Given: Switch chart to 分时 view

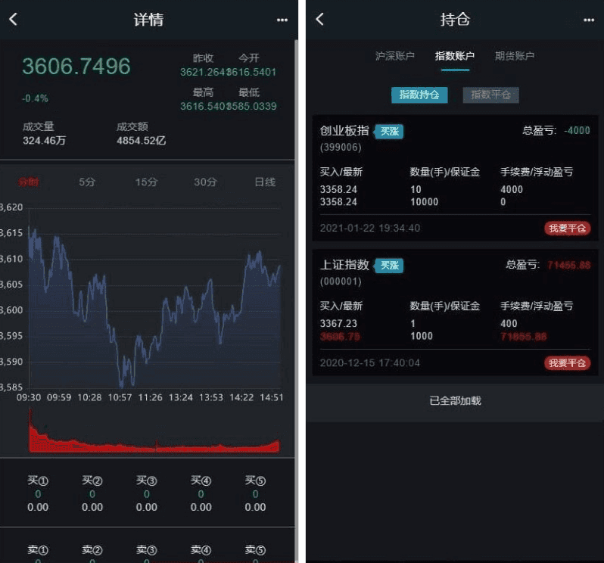Looking at the screenshot, I should coord(29,182).
